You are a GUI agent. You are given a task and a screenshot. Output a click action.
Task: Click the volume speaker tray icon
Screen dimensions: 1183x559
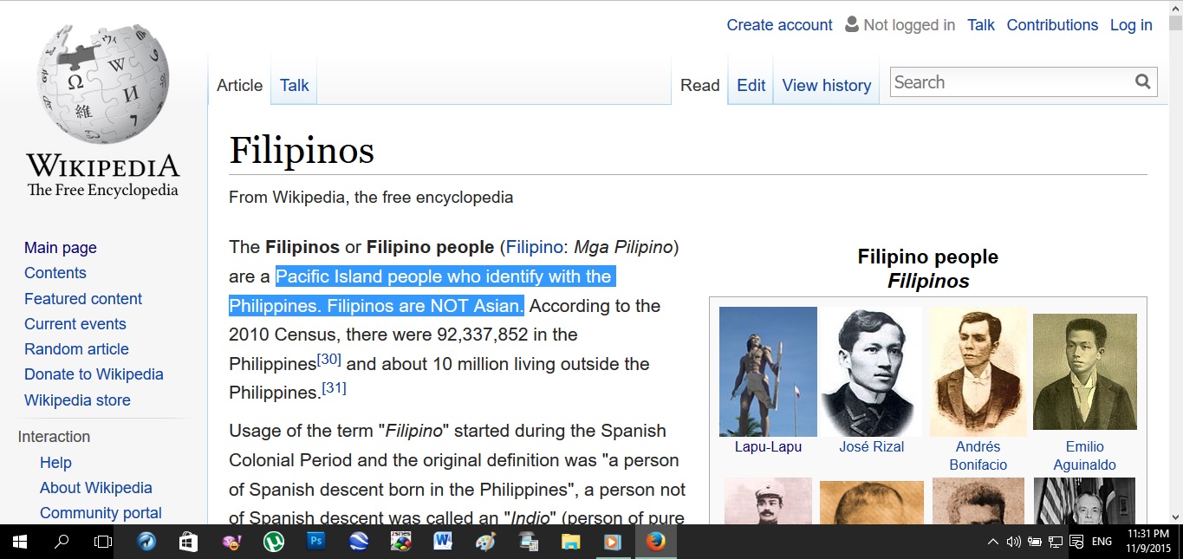coord(1013,543)
